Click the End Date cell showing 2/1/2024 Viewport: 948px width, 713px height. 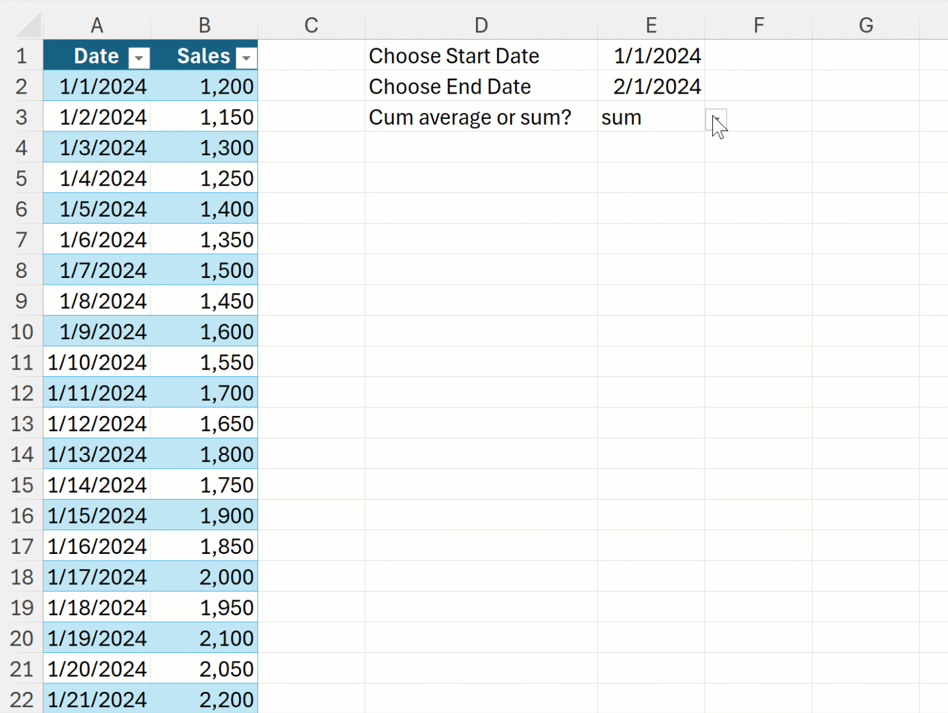[x=651, y=86]
